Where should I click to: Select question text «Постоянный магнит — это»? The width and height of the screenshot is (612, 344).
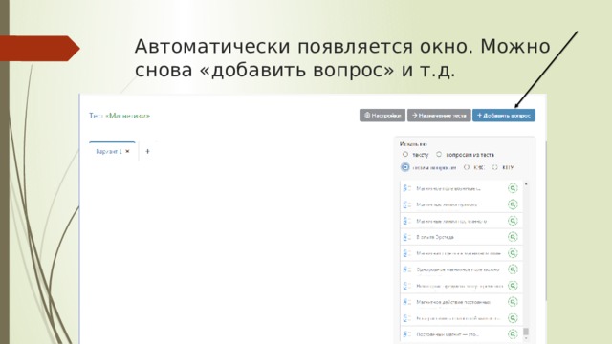pyautogui.click(x=448, y=334)
